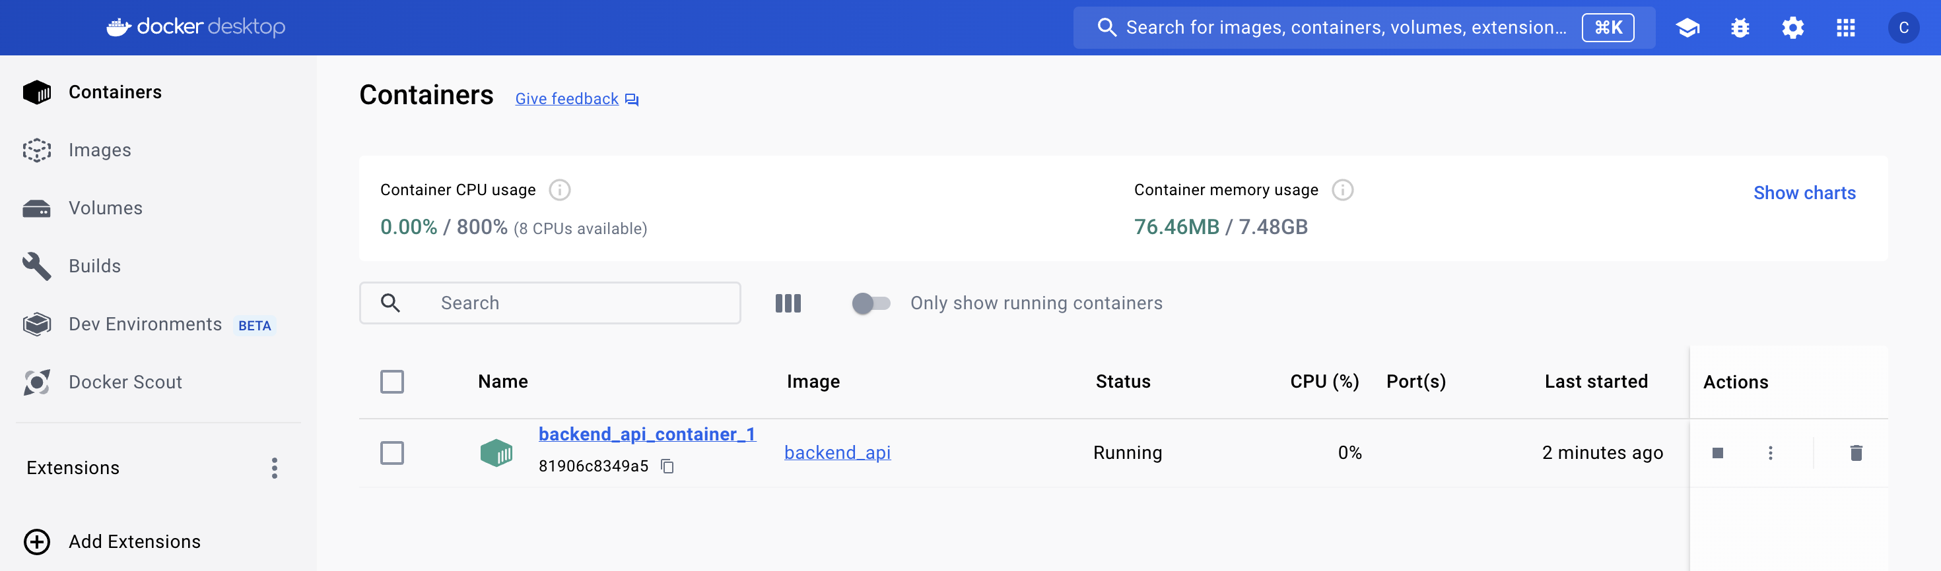Click Give feedback link
This screenshot has width=1941, height=571.
coord(566,100)
